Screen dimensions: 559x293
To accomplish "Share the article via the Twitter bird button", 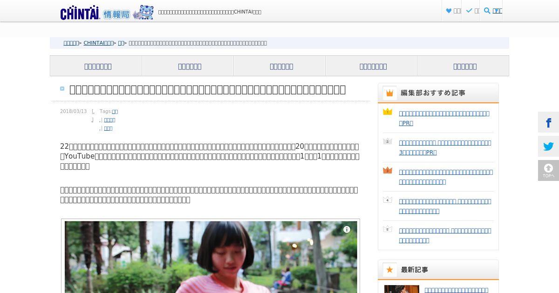I will click(x=548, y=146).
